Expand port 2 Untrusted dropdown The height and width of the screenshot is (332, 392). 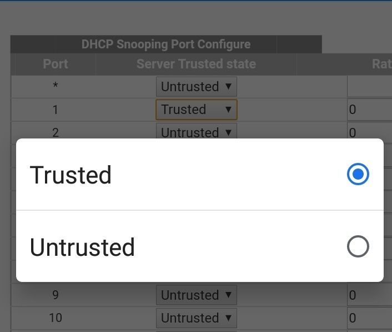(197, 132)
